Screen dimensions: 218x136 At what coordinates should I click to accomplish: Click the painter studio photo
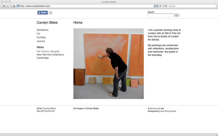click(108, 64)
